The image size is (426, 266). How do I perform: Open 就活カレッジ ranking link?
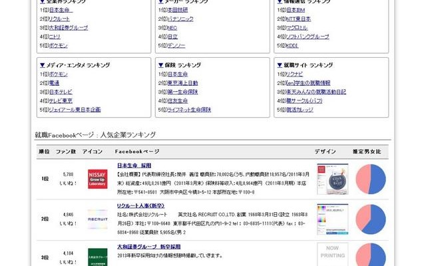click(x=300, y=110)
